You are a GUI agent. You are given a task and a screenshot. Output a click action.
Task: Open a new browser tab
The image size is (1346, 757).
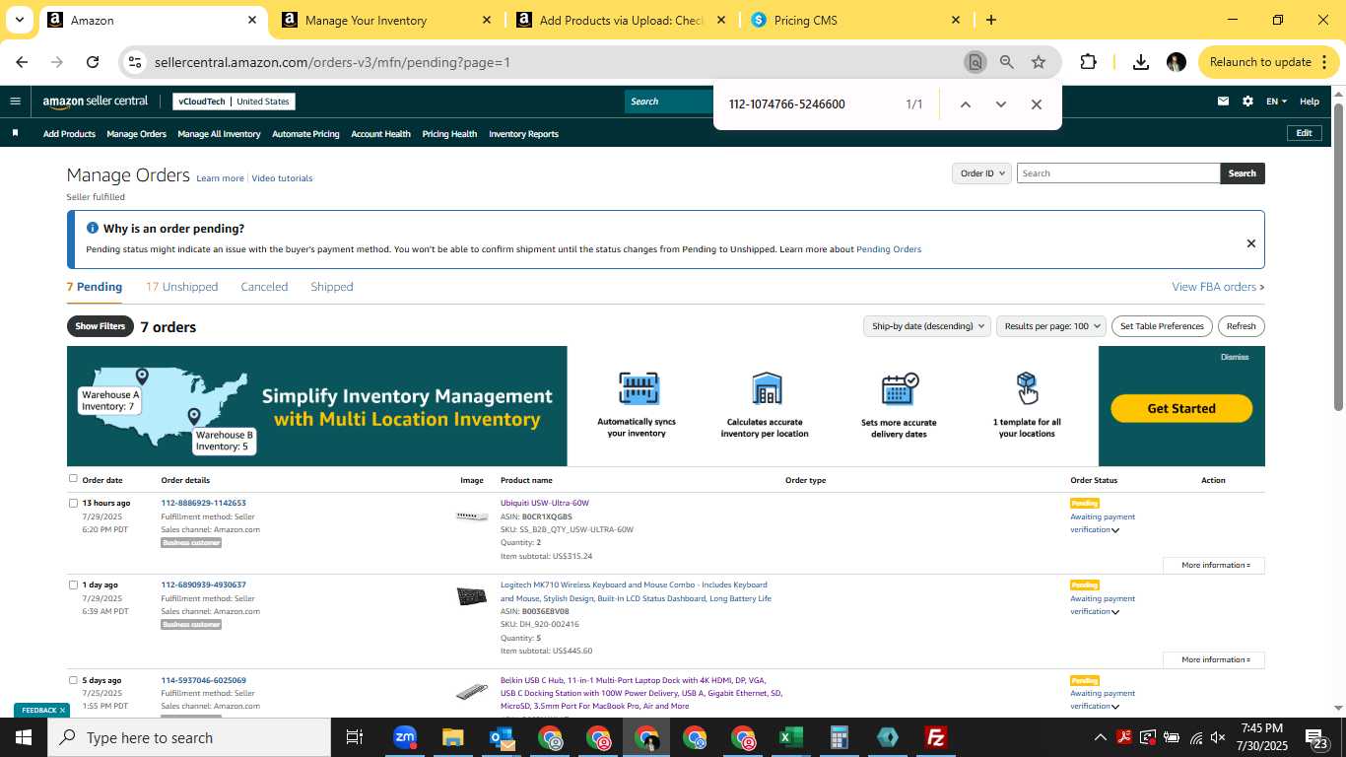point(991,20)
